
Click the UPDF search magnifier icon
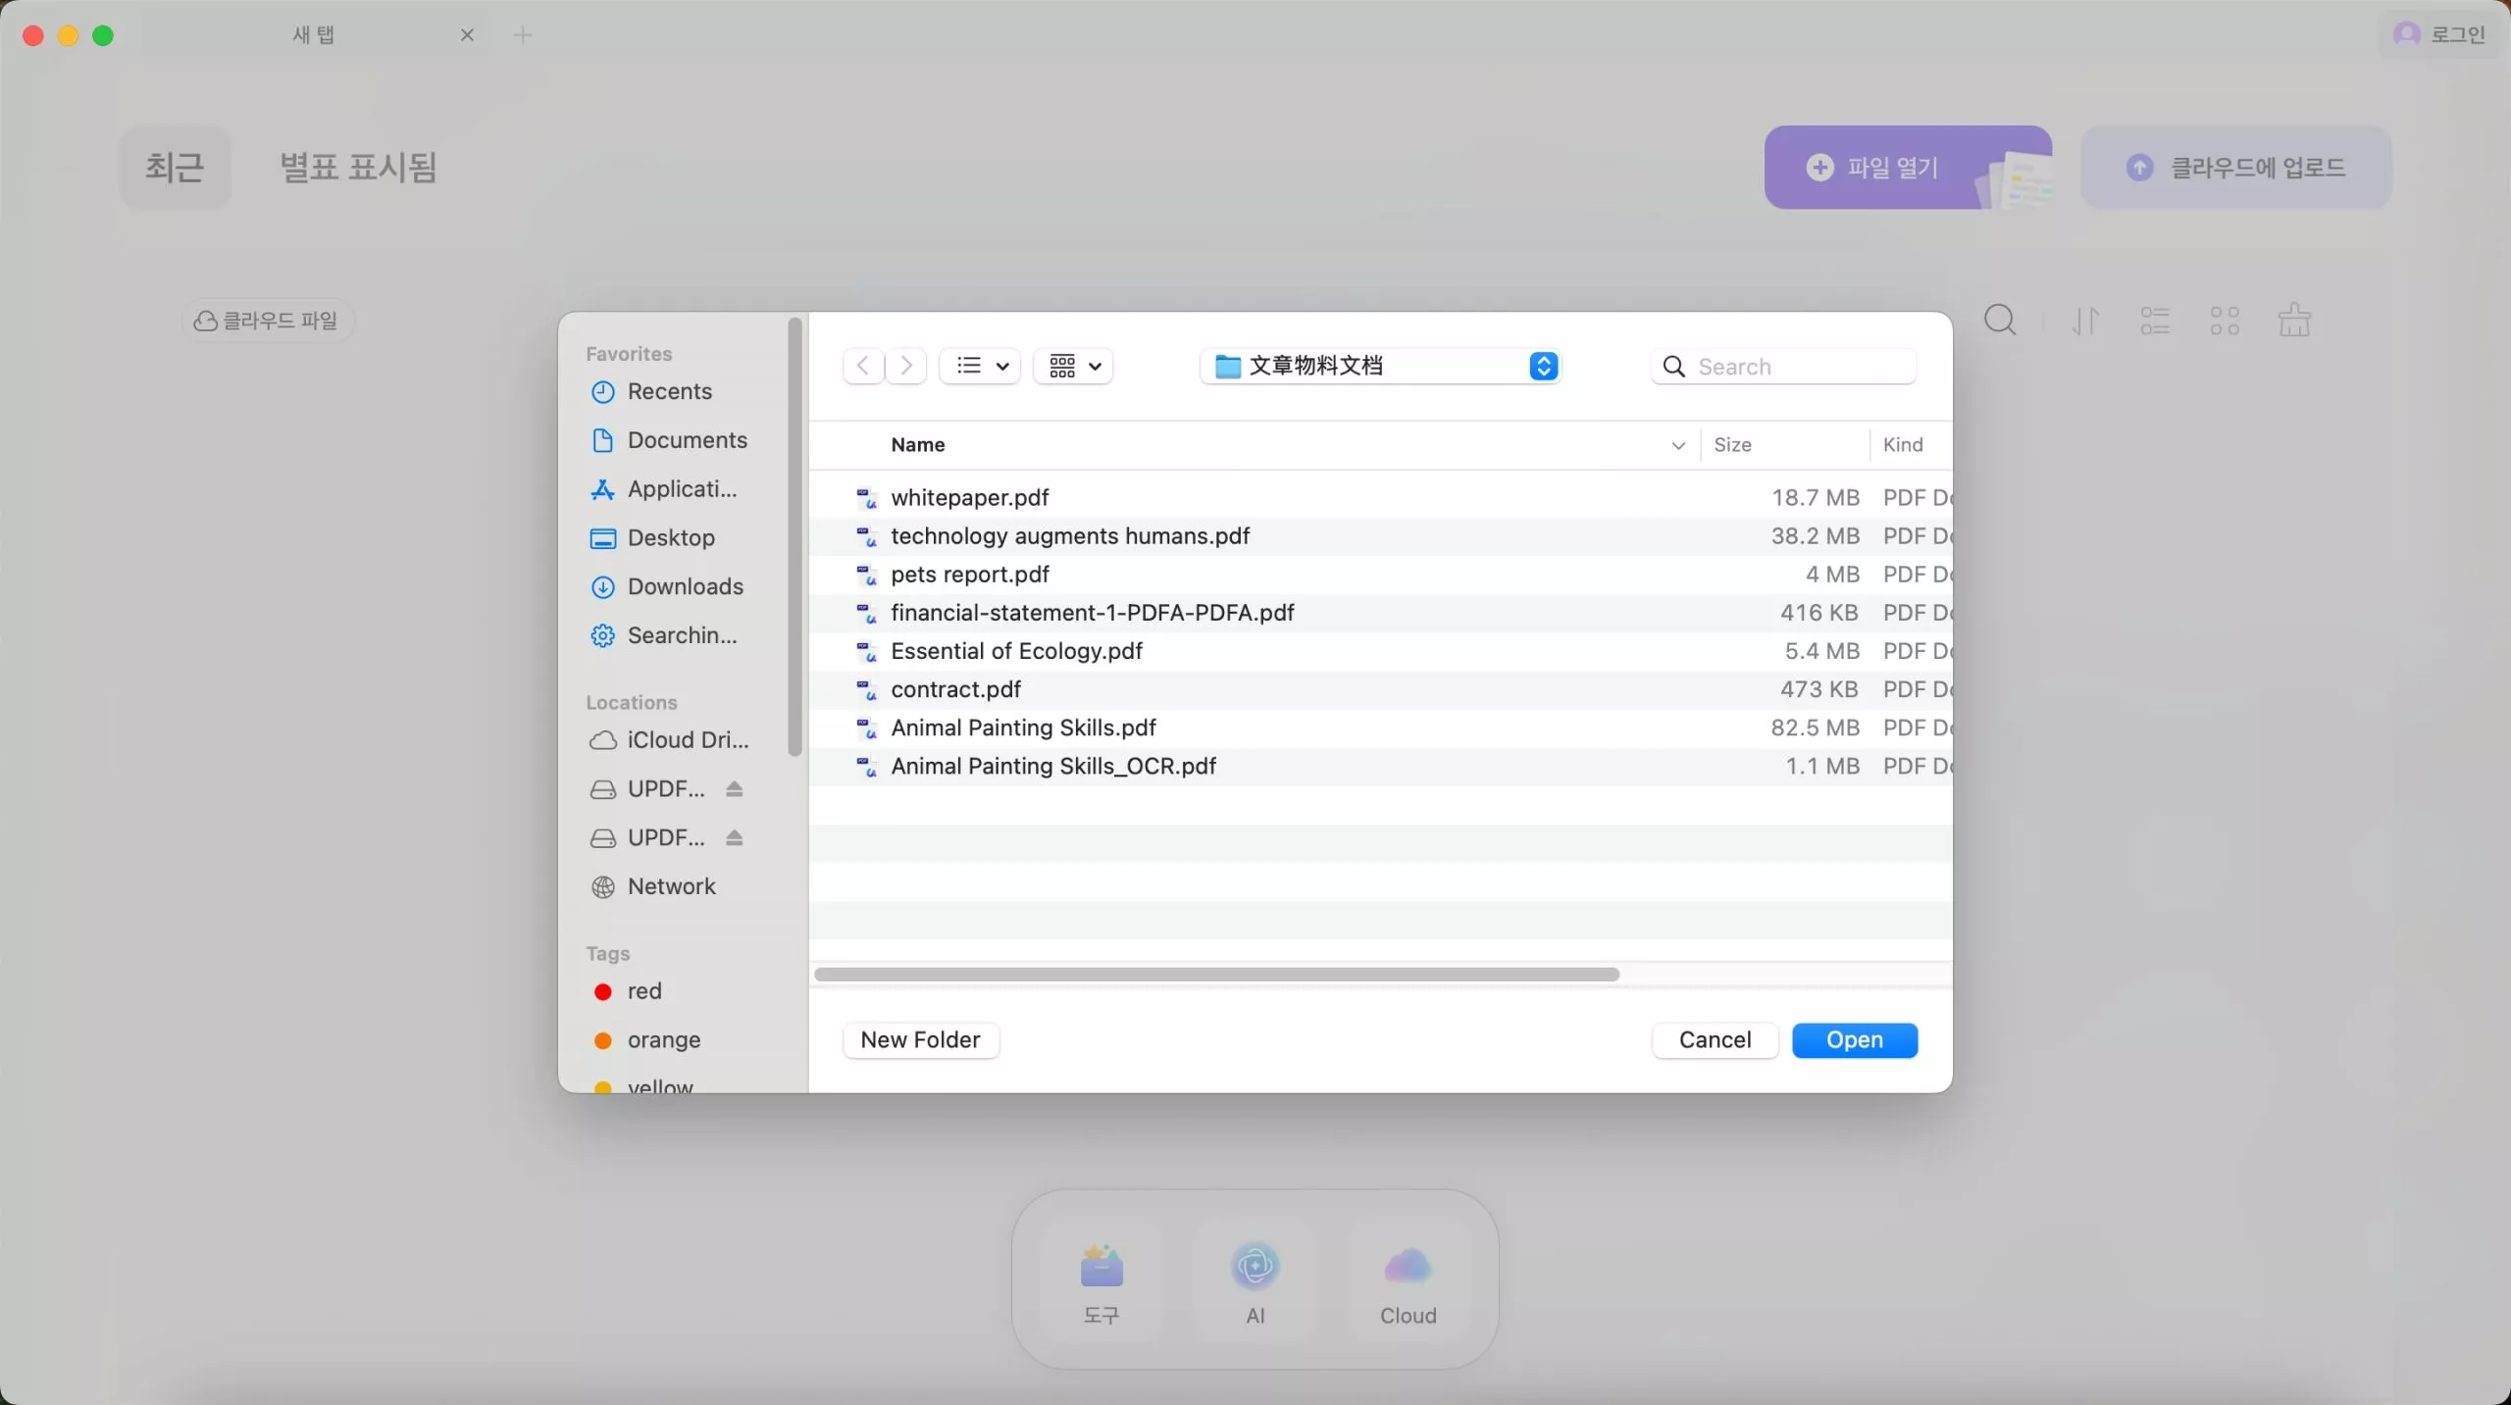click(x=2000, y=320)
